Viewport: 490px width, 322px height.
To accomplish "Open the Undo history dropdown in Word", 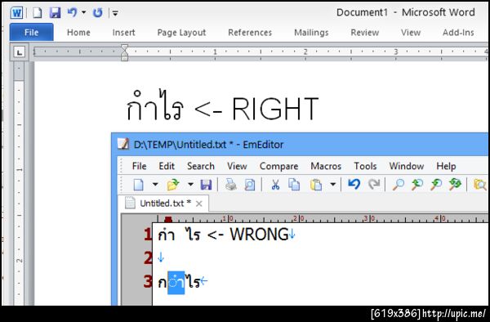I will [x=84, y=13].
